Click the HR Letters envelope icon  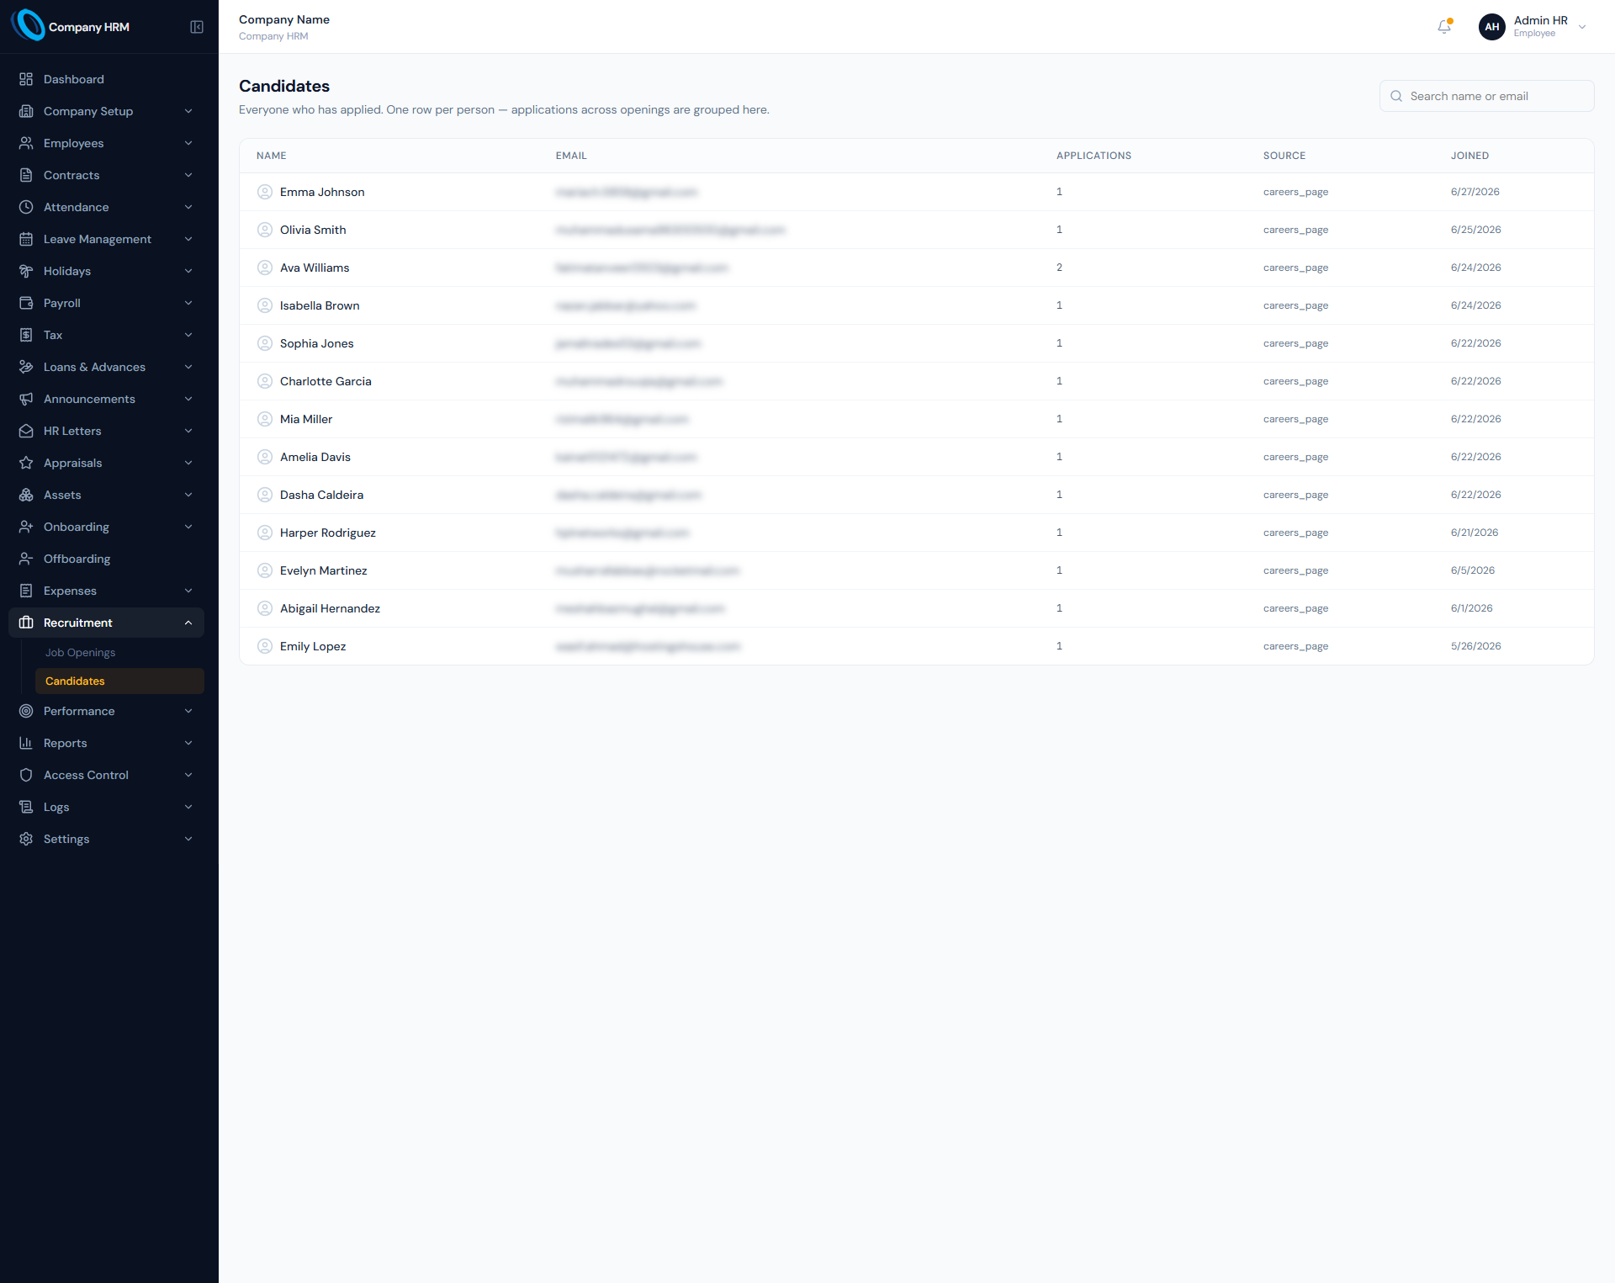click(26, 431)
